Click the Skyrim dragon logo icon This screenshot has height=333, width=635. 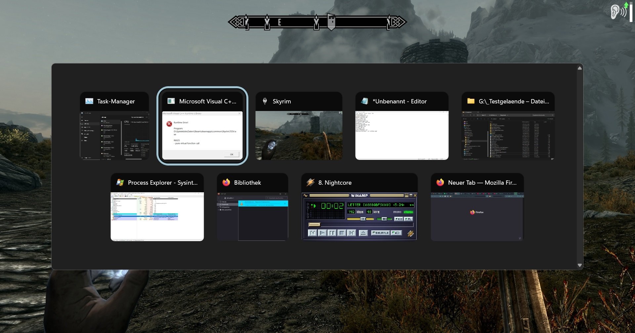[265, 101]
